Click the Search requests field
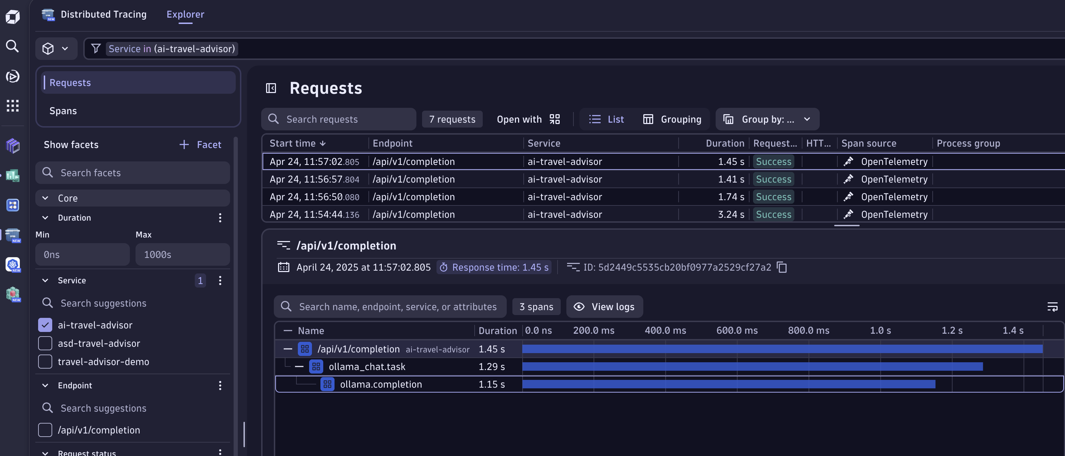 (x=339, y=119)
